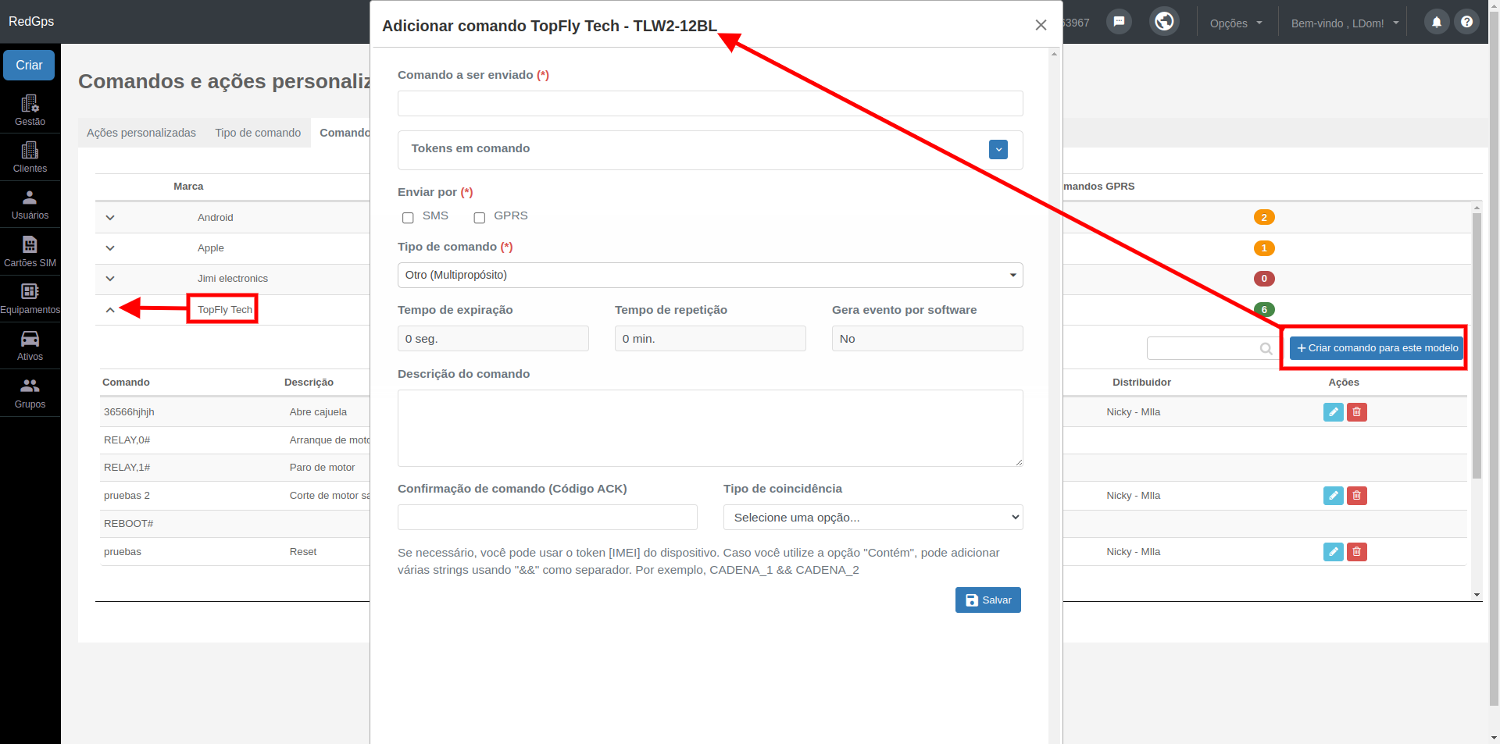Click the Tempo de expiração field
The width and height of the screenshot is (1500, 744).
click(x=493, y=339)
